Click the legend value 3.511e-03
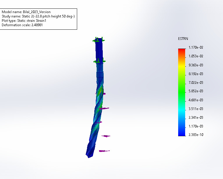223x179 pixels. coord(196,109)
